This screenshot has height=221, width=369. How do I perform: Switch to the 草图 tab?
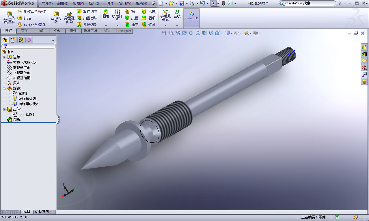point(25,31)
